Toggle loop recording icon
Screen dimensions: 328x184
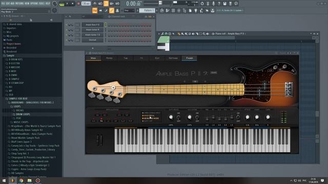[117, 4]
